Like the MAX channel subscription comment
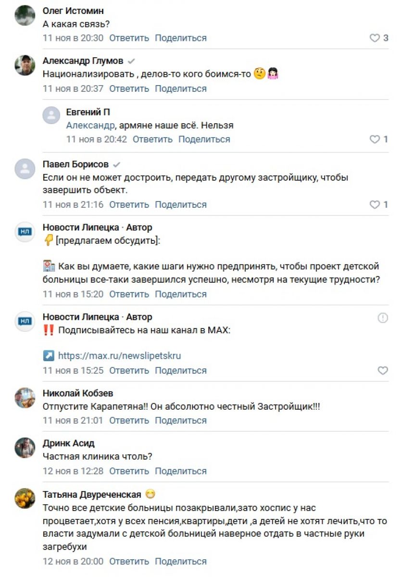Image resolution: width=402 pixels, height=577 pixels. tap(383, 371)
